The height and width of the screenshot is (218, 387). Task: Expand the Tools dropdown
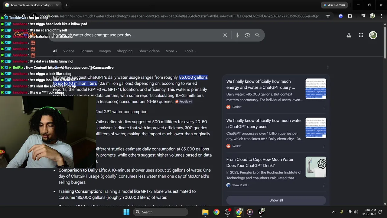point(191,51)
